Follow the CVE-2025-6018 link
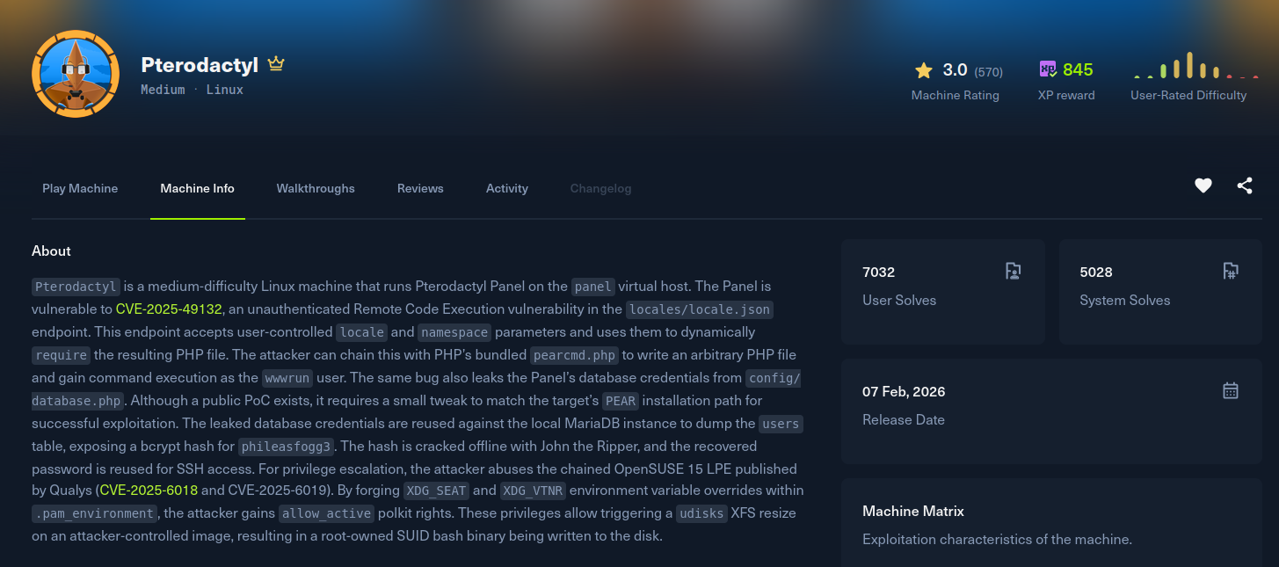 coord(149,490)
